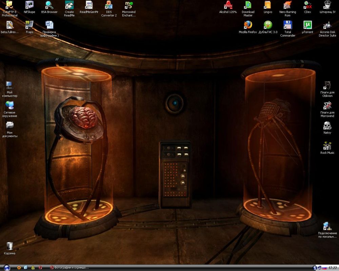Click the Acronis Disk Director Suite icon
Viewport: 339px width, 271px height.
click(x=327, y=29)
